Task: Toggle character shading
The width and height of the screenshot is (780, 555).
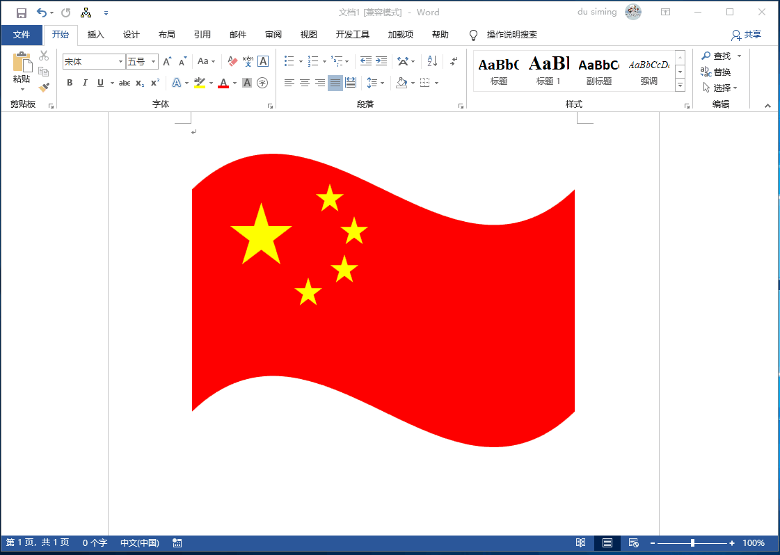Action: click(x=247, y=83)
